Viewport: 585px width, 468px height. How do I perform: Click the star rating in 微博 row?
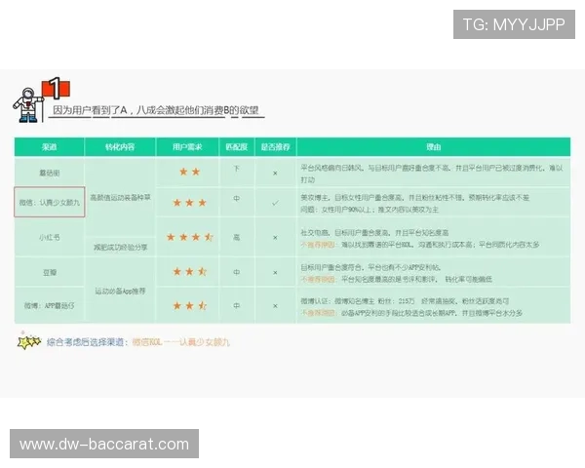click(189, 305)
